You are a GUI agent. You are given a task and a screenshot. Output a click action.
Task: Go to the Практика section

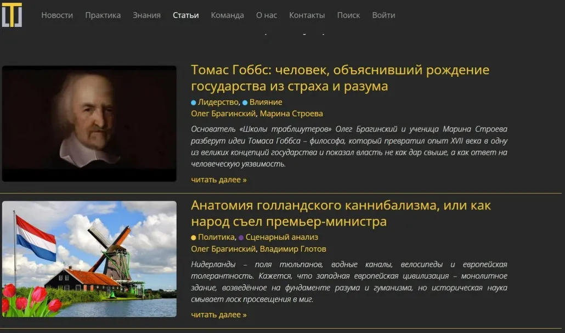point(103,15)
